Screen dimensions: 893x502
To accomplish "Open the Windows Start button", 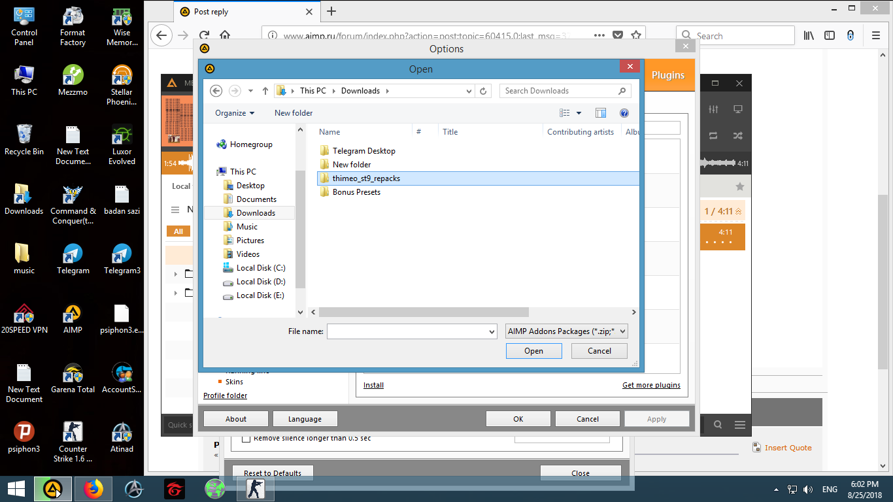I will 16,489.
